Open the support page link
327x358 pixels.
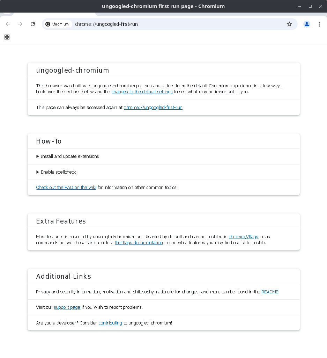[x=67, y=307]
